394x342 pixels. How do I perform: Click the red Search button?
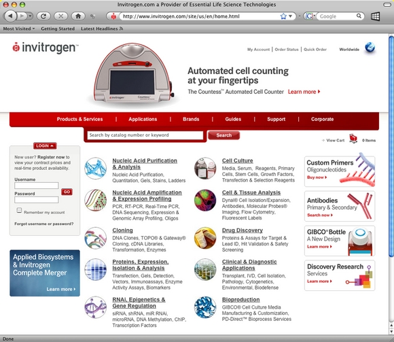pyautogui.click(x=223, y=135)
